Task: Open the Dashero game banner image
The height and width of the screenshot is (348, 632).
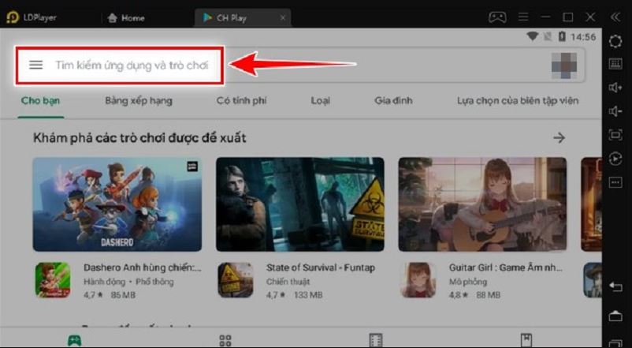Action: 117,204
